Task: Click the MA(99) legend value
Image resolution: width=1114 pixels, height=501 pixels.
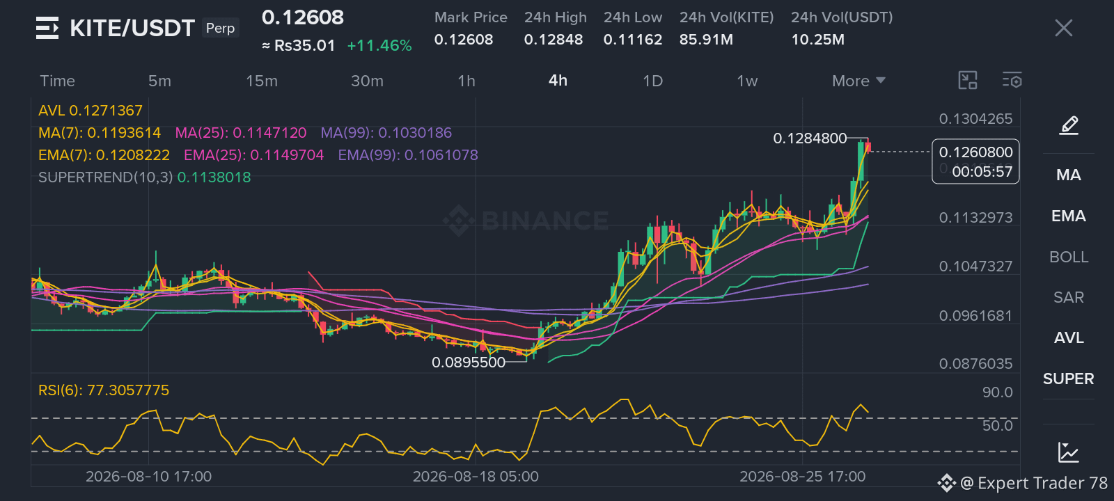Action: pyautogui.click(x=386, y=133)
